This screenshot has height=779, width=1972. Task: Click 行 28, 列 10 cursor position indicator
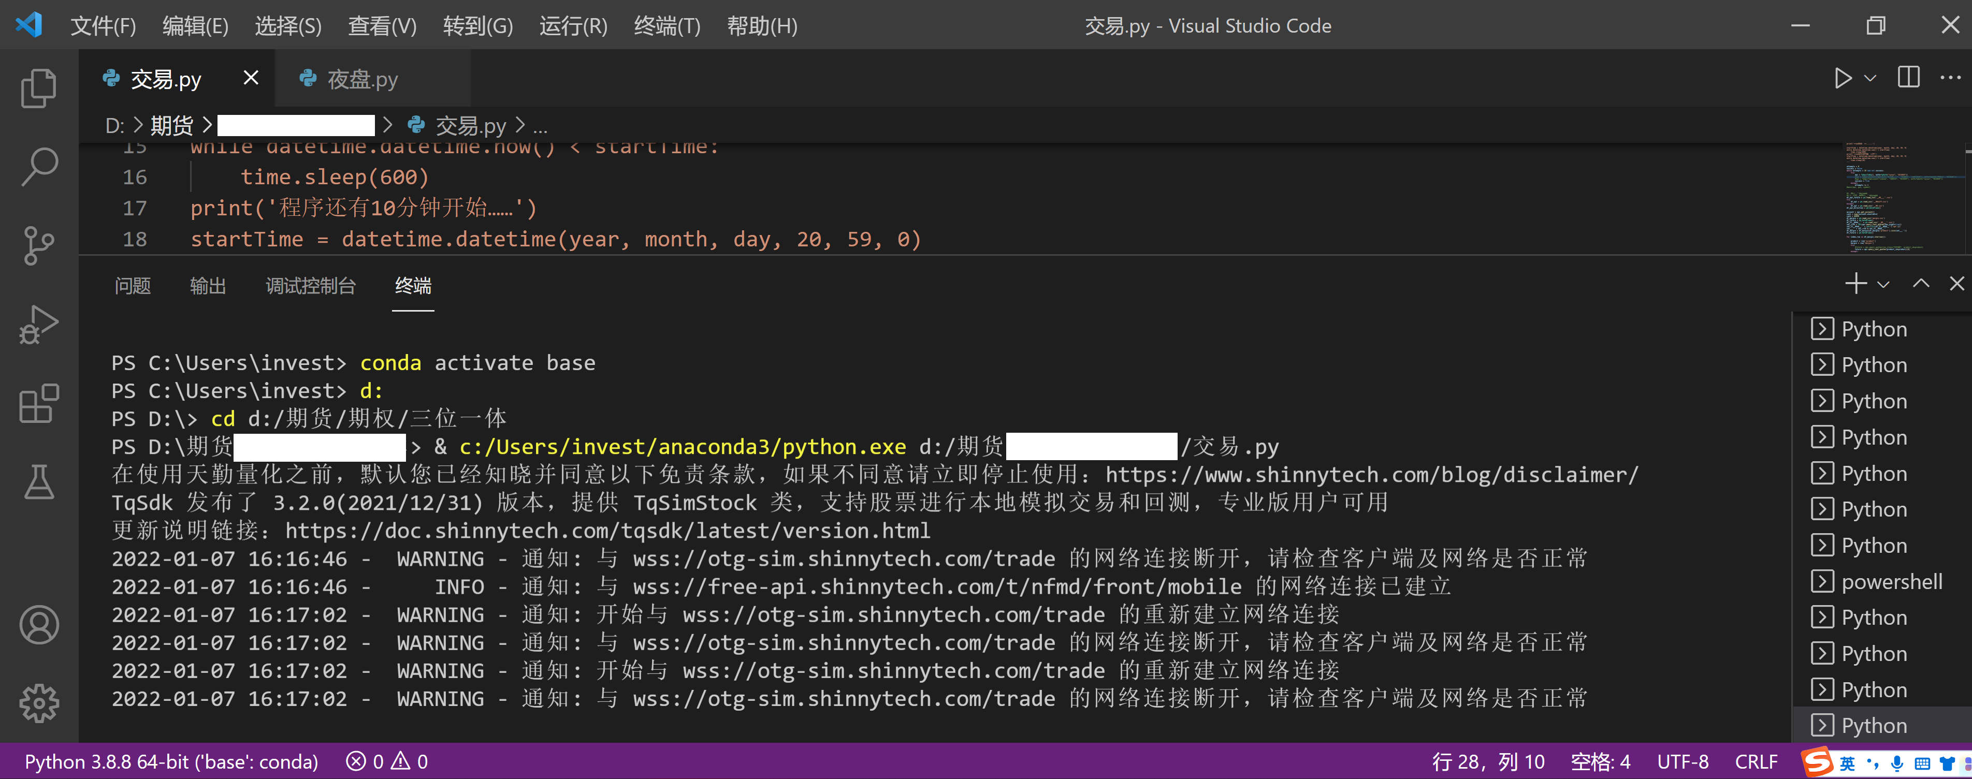(x=1488, y=761)
